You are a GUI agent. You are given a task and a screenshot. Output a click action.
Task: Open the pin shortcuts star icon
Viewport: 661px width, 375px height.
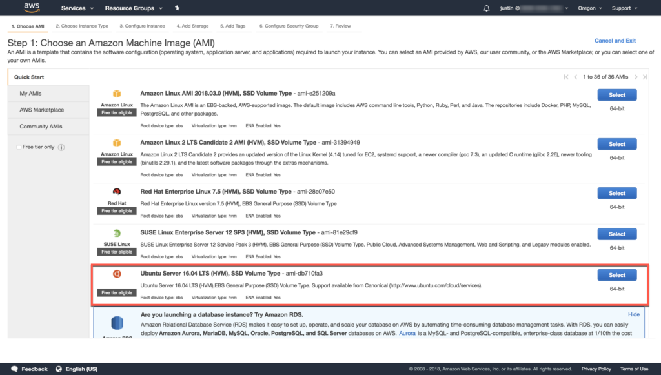click(177, 8)
